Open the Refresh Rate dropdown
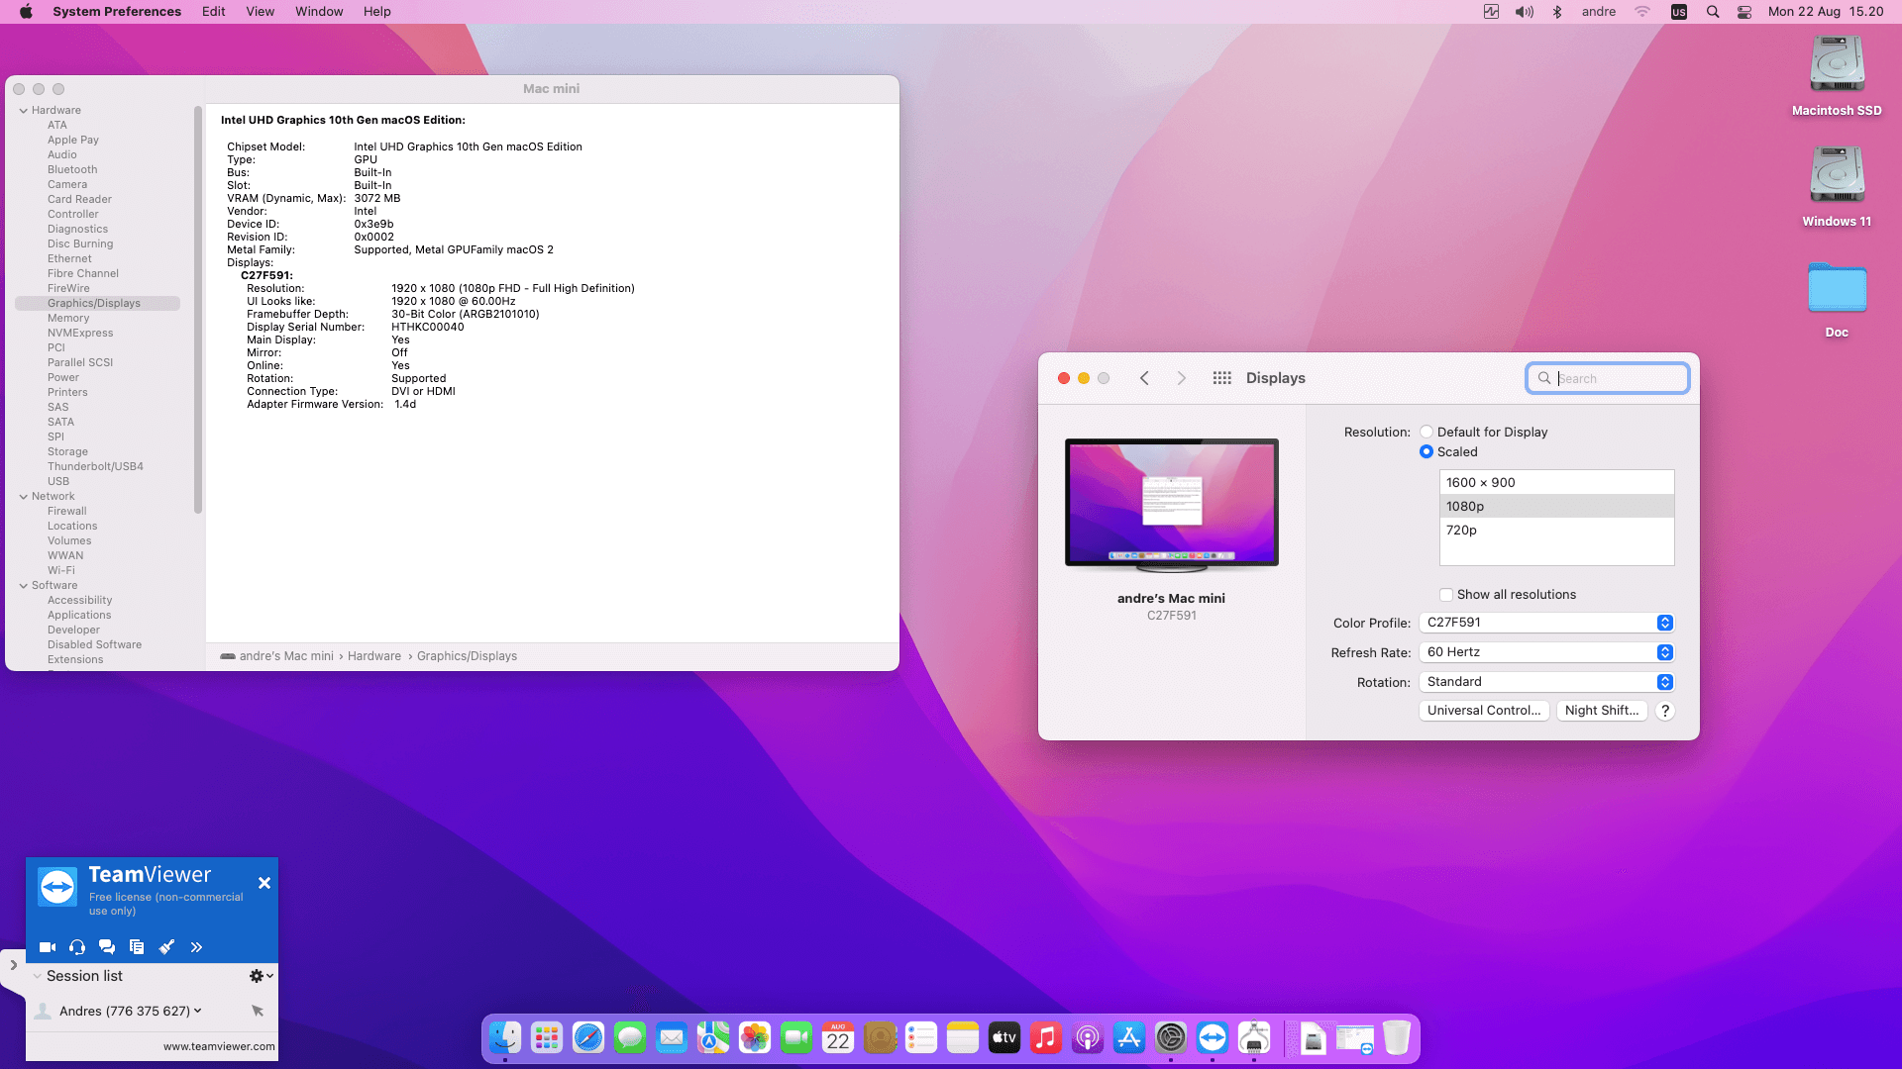Screen dimensions: 1902x1069 (x=1546, y=652)
